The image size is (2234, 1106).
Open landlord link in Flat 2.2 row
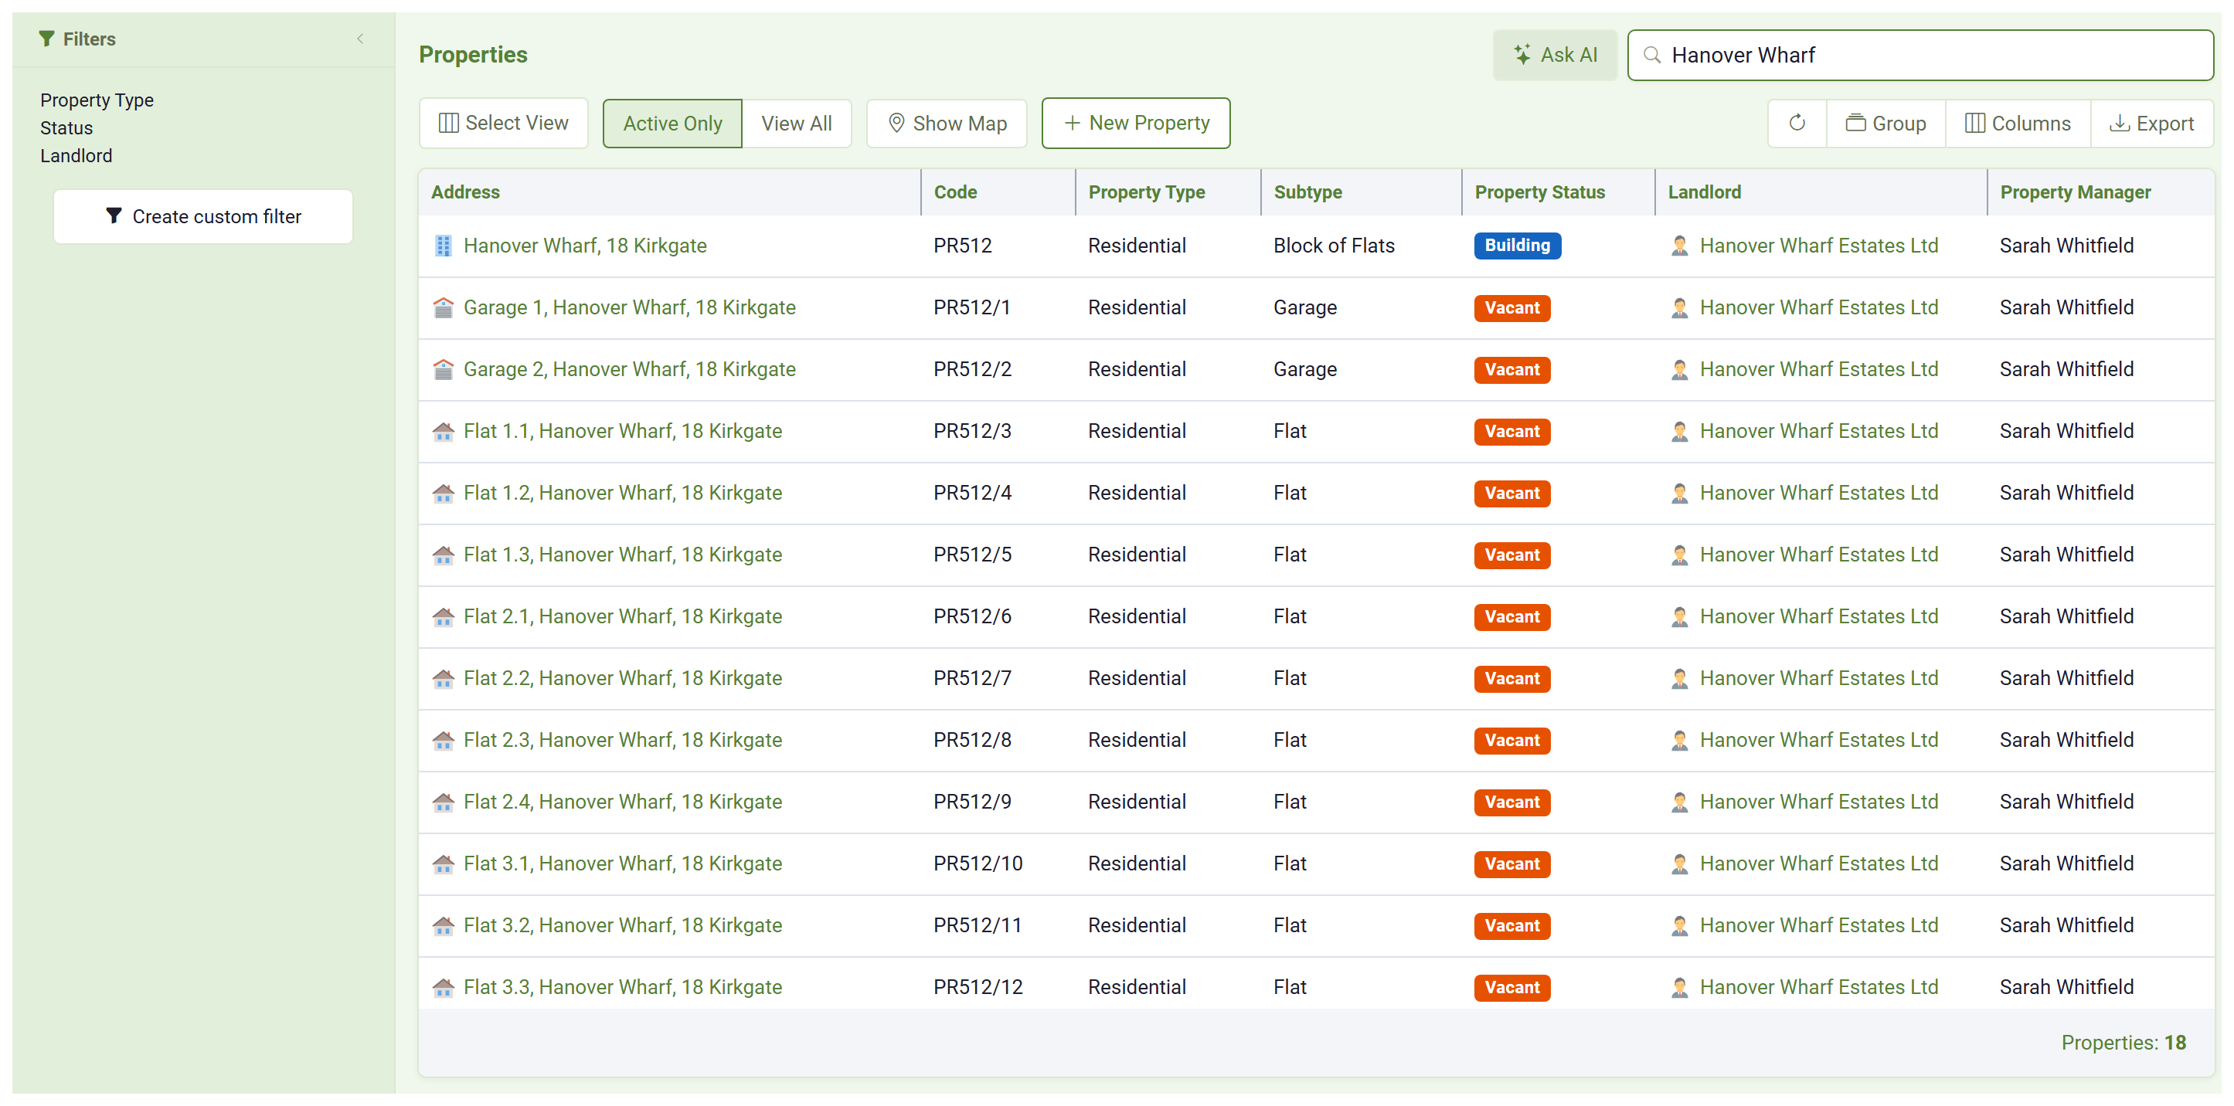coord(1818,679)
